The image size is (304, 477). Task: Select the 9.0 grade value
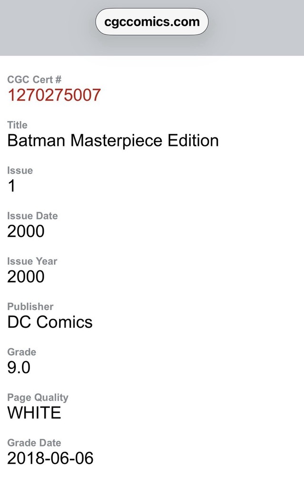(x=19, y=367)
